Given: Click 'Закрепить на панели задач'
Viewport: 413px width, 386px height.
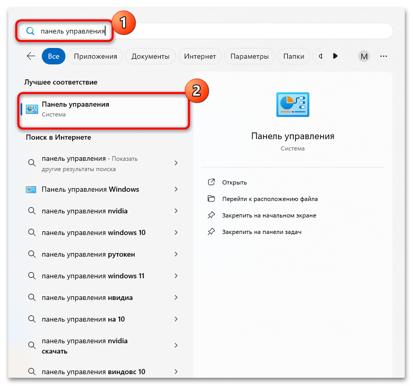Looking at the screenshot, I should coord(261,232).
